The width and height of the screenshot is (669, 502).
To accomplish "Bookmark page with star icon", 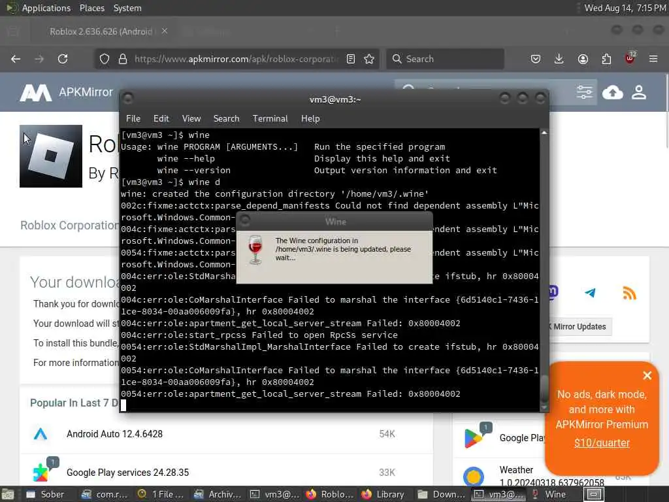I will coord(369,59).
